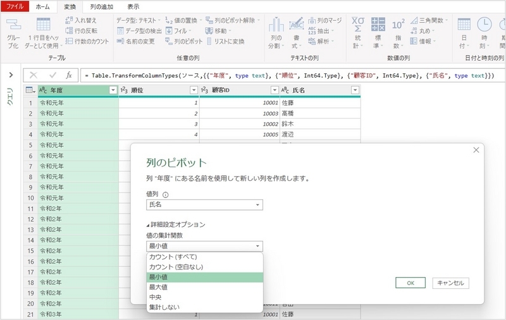Click 1行目をヘッダーとして使用 icon
506x320 pixels.
click(43, 25)
